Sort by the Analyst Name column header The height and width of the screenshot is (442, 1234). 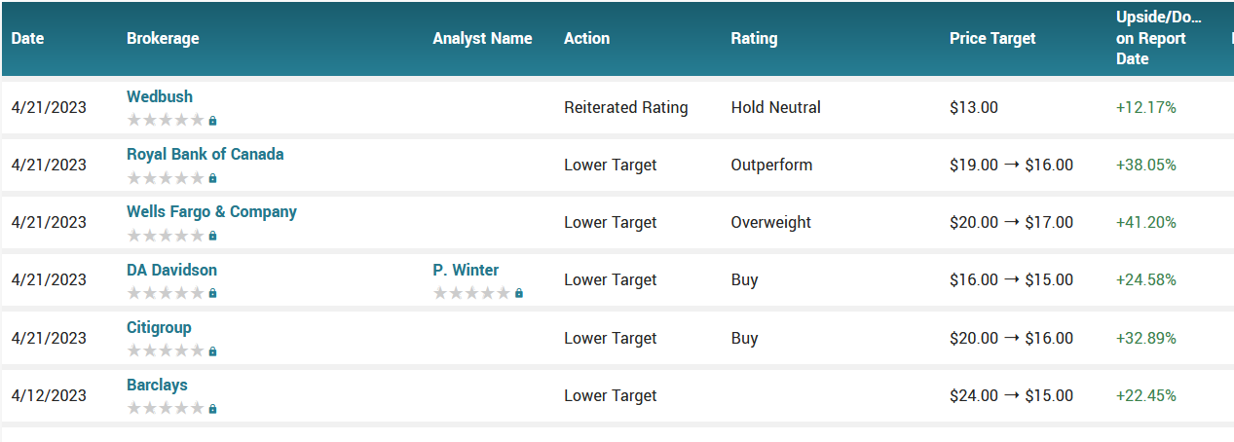(482, 38)
